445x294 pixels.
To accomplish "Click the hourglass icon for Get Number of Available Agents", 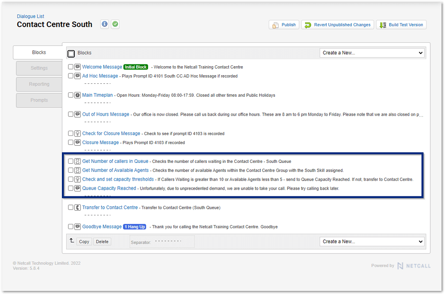I will 77,170.
